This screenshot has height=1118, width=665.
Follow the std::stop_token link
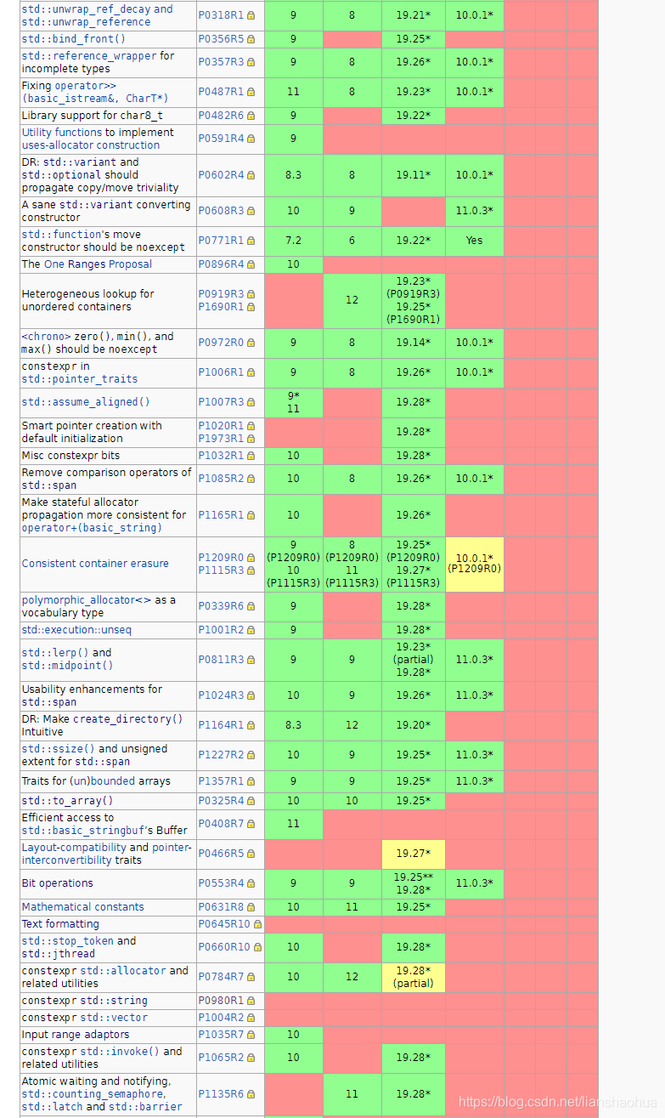[68, 941]
